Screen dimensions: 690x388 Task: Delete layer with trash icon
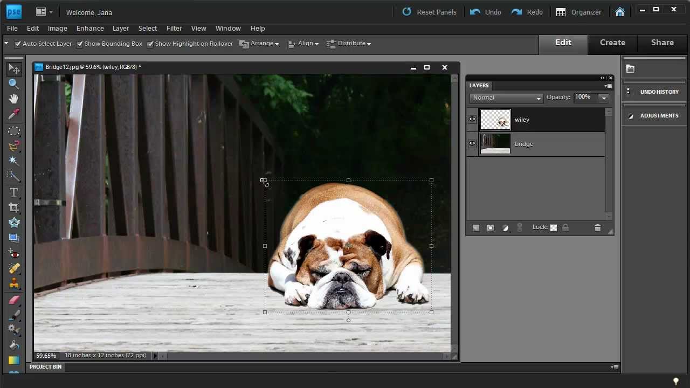[597, 228]
